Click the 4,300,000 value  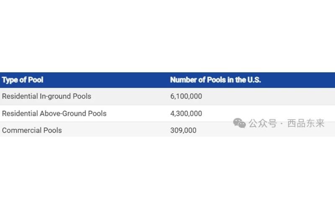coord(186,113)
